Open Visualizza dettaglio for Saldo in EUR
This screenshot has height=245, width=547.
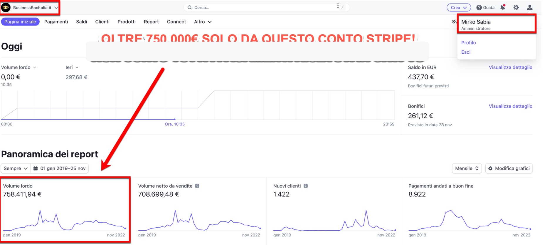(510, 67)
